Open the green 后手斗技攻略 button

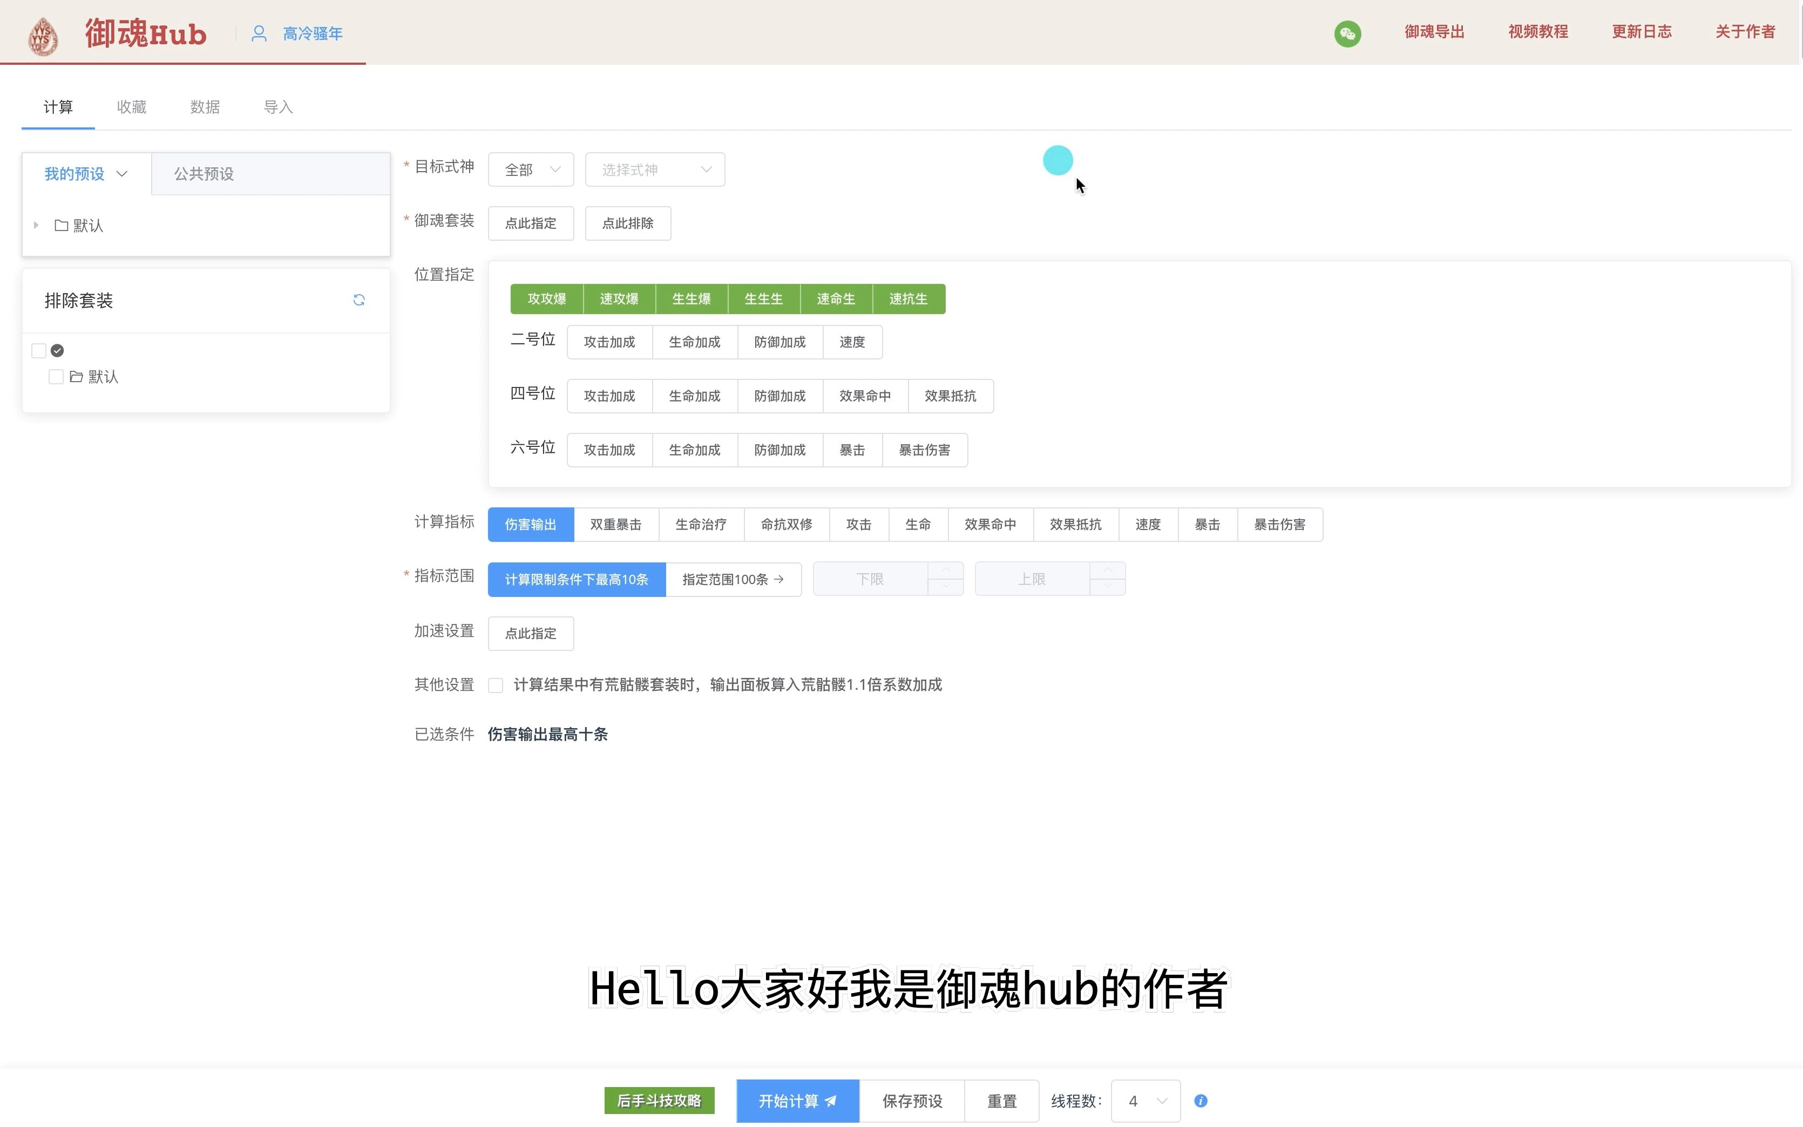[659, 1101]
